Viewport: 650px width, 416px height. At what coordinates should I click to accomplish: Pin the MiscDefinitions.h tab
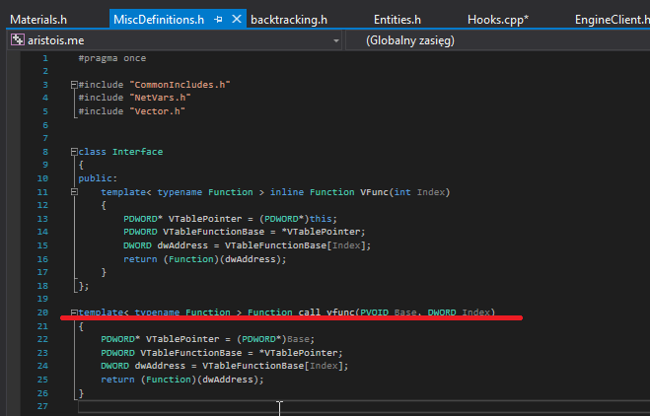218,19
